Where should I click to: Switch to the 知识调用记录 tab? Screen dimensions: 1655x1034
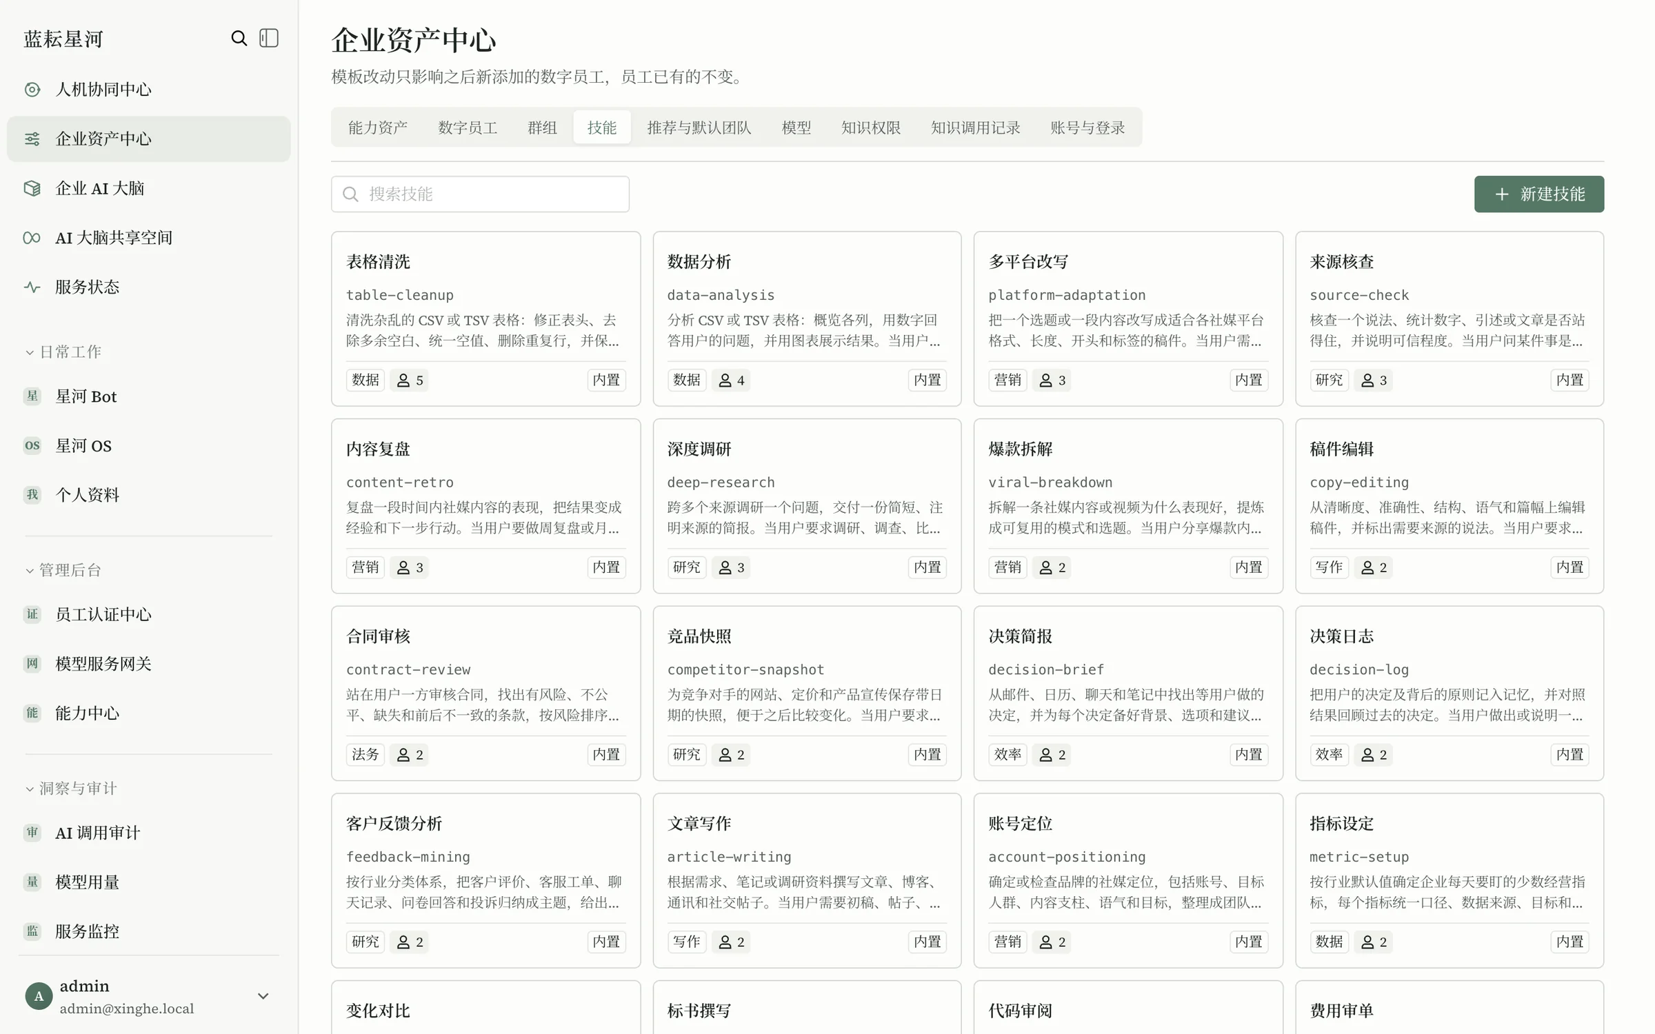click(975, 128)
